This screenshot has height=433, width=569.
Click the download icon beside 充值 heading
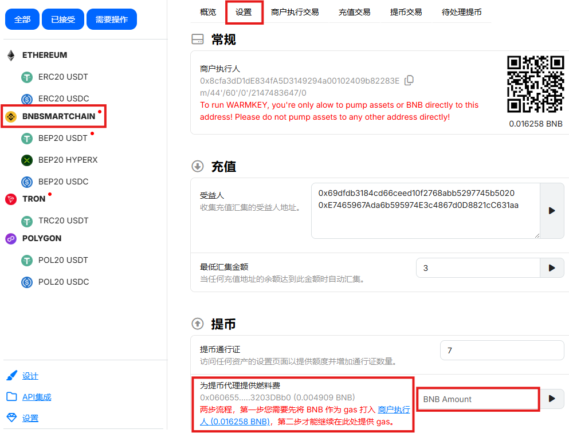[x=197, y=167]
